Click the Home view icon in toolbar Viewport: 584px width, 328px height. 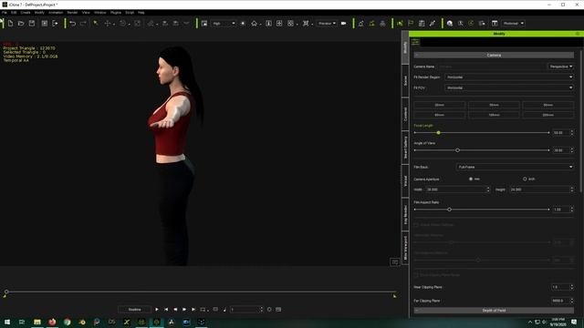point(254,24)
